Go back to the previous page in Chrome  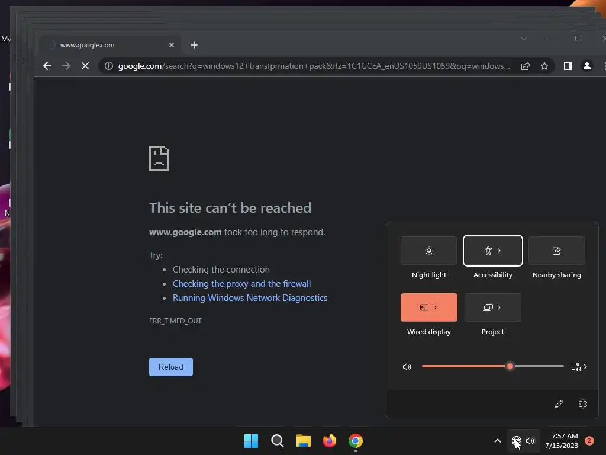coord(47,66)
